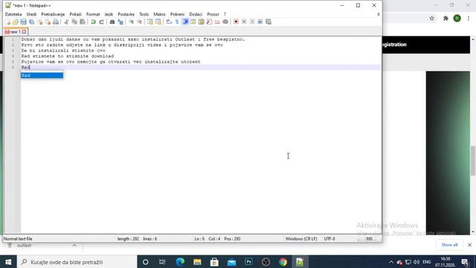This screenshot has height=268, width=476.
Task: Click 'Windows (CR LF)' in the status bar
Action: click(x=300, y=239)
